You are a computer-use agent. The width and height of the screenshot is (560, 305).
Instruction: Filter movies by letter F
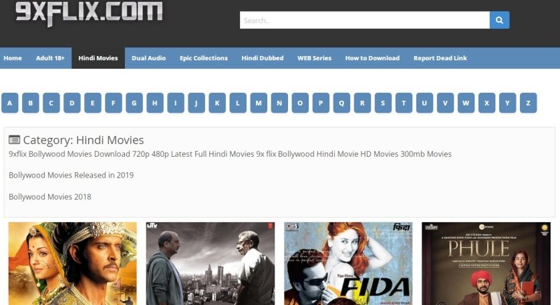coord(114,103)
